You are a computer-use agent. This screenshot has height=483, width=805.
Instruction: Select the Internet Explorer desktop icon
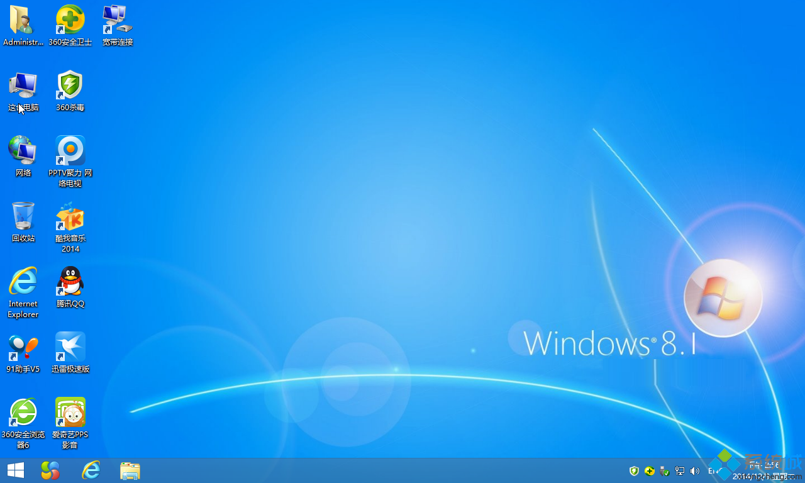tap(23, 292)
